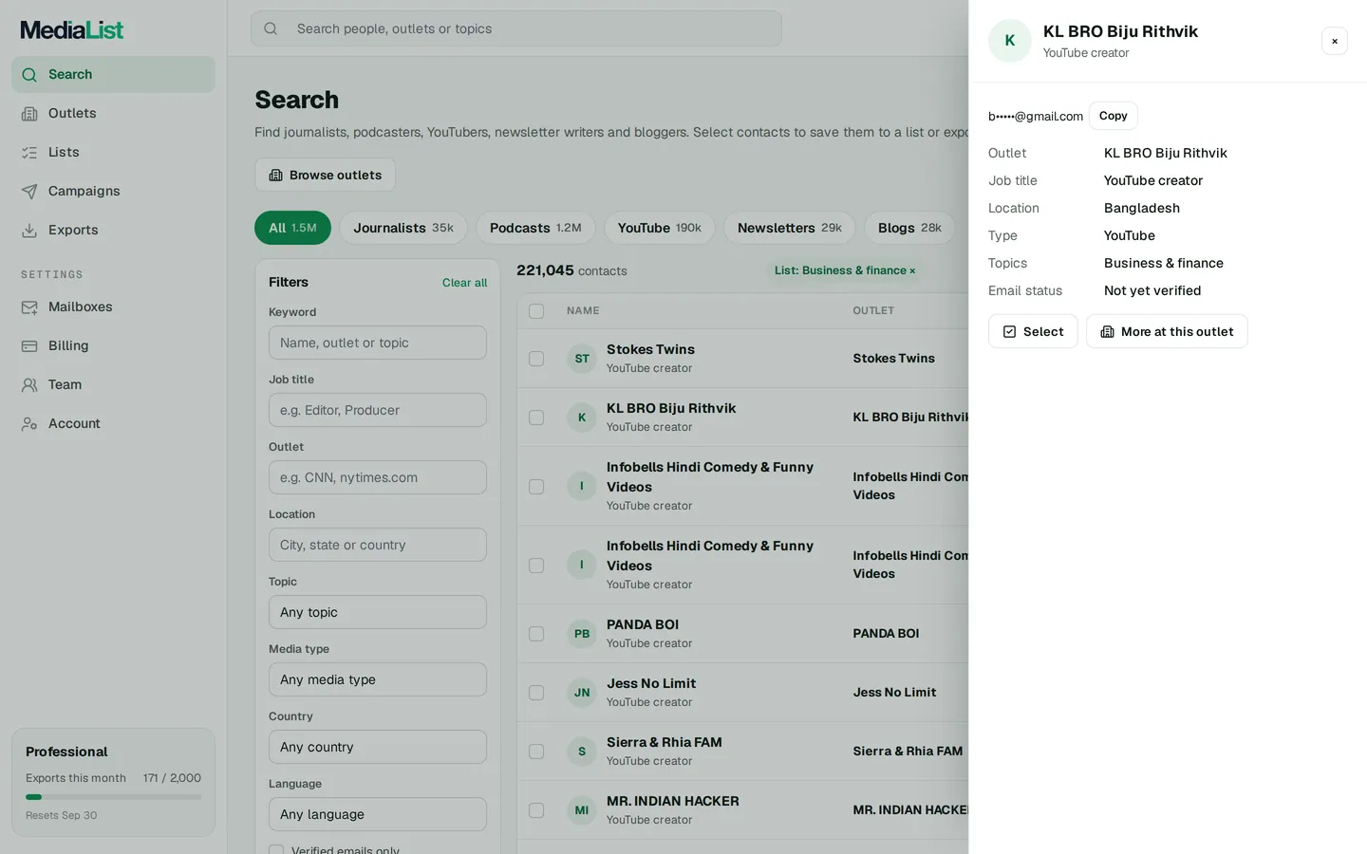This screenshot has width=1367, height=854.
Task: Click the JN avatar for Jess No Limit
Action: [x=582, y=693]
